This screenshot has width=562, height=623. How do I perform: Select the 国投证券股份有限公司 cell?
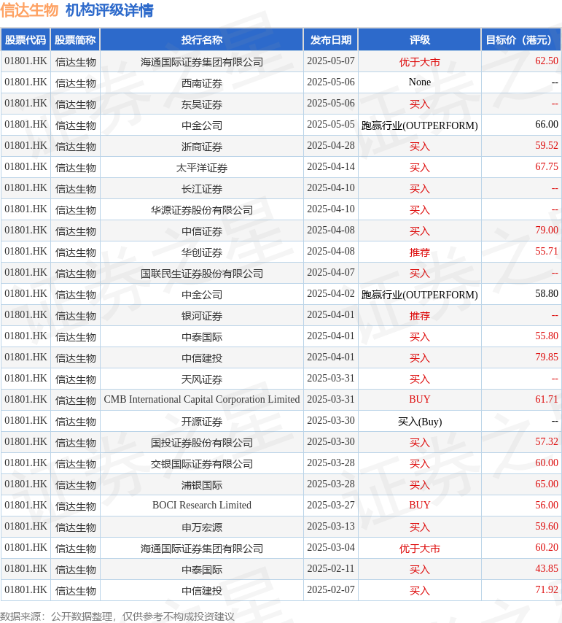202,442
